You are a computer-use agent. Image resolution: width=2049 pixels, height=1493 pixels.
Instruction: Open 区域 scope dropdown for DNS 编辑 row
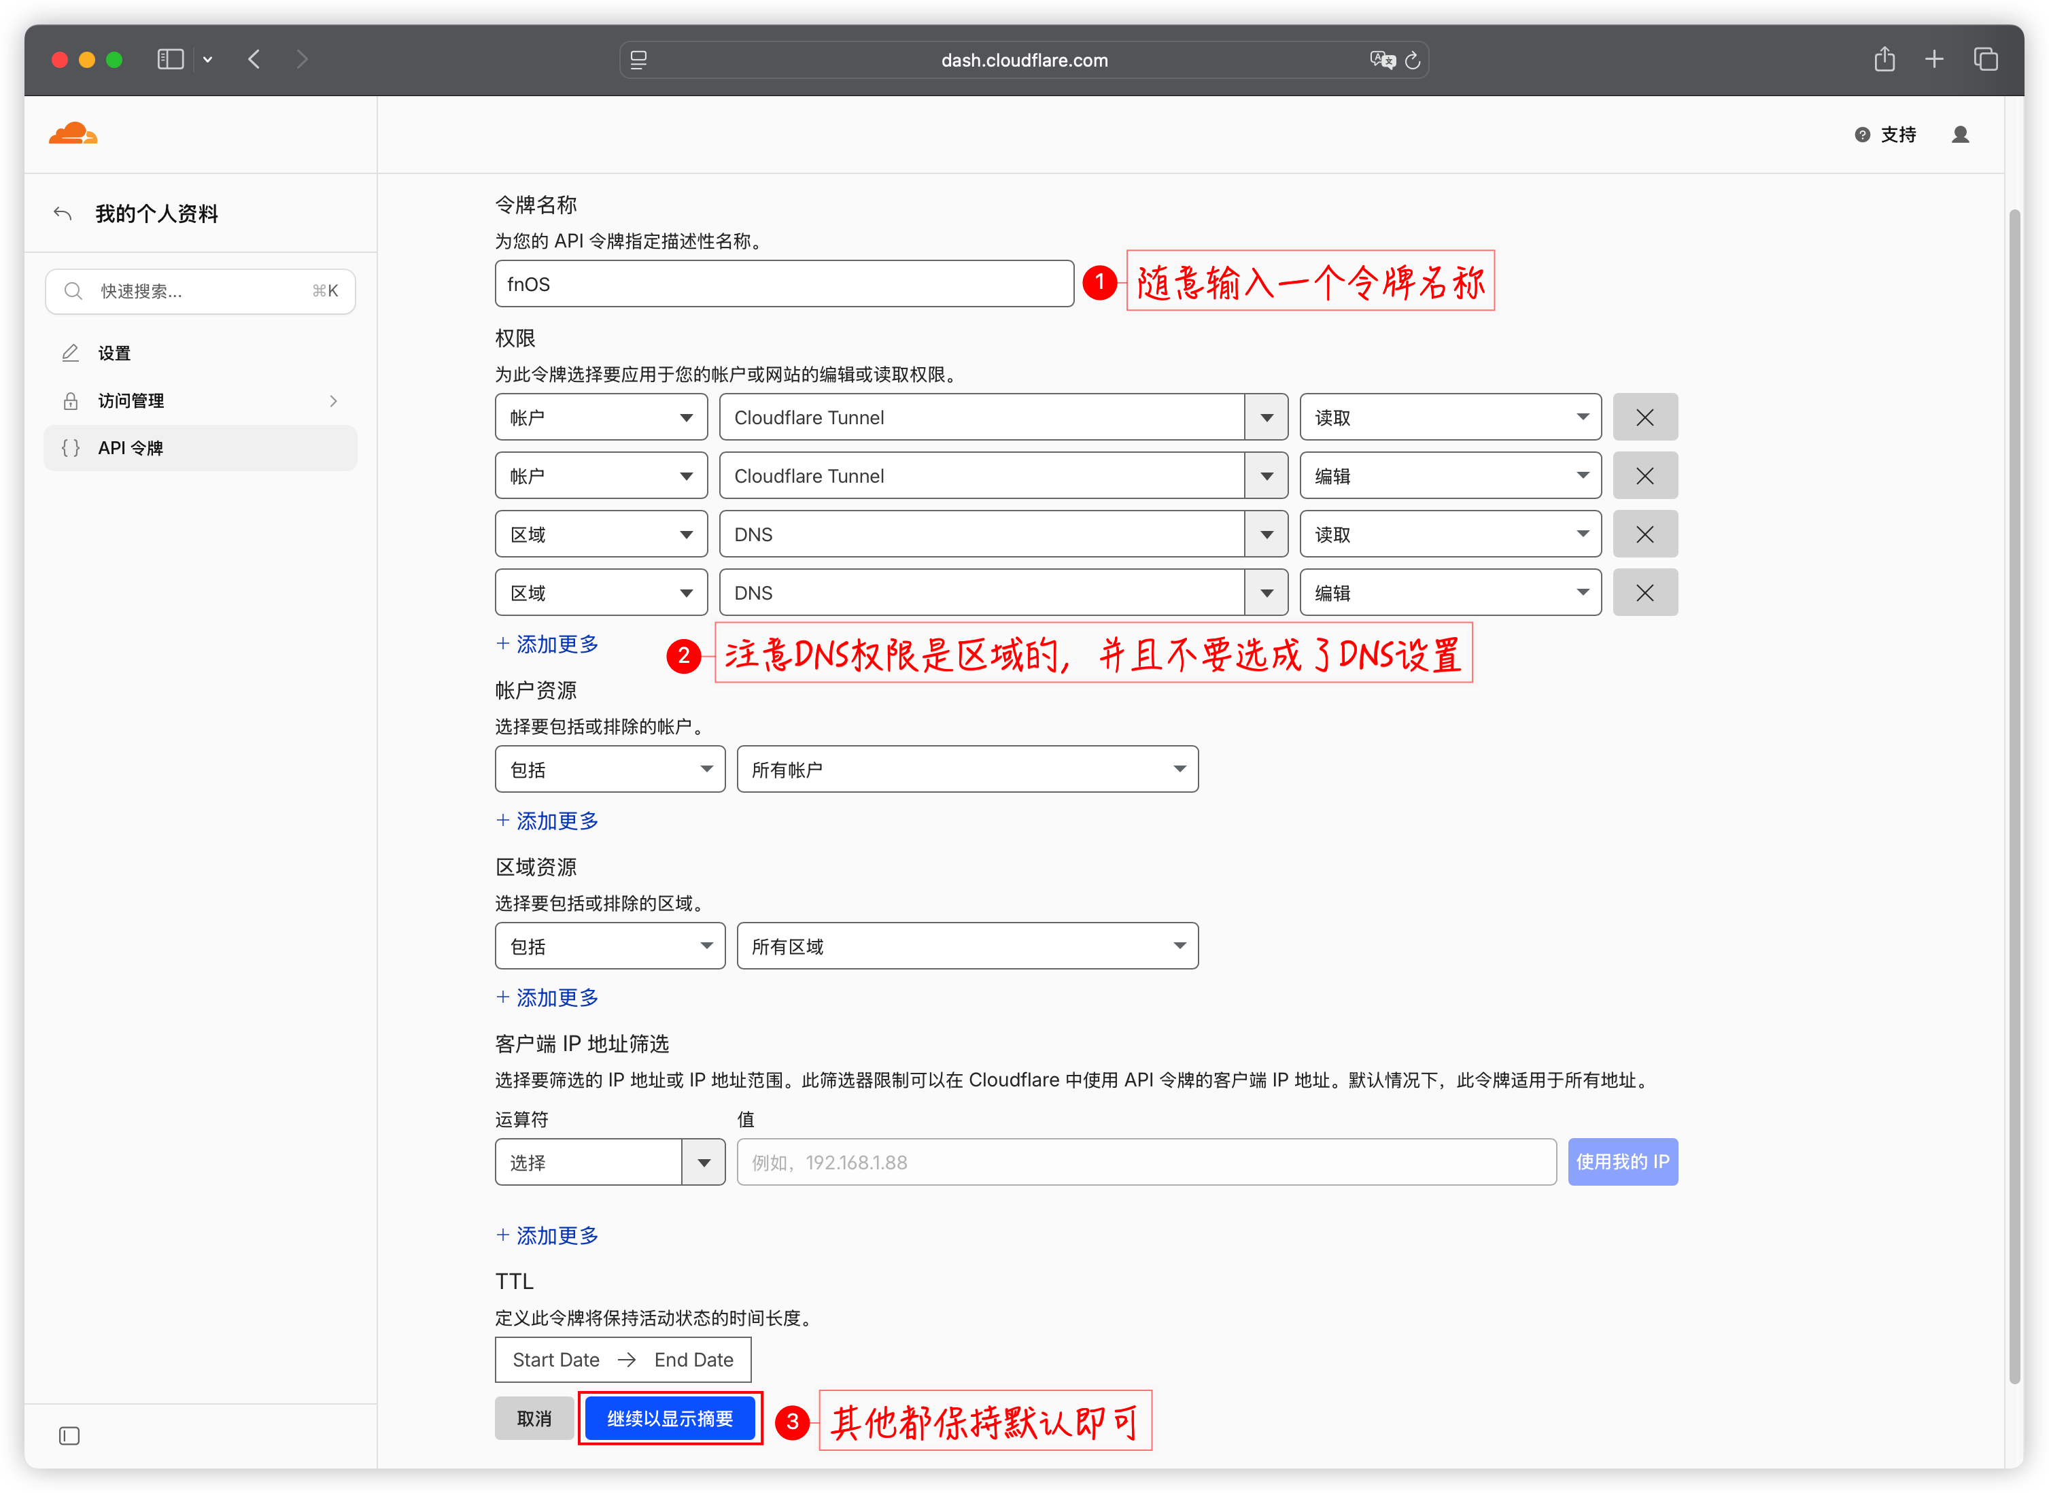pos(601,593)
